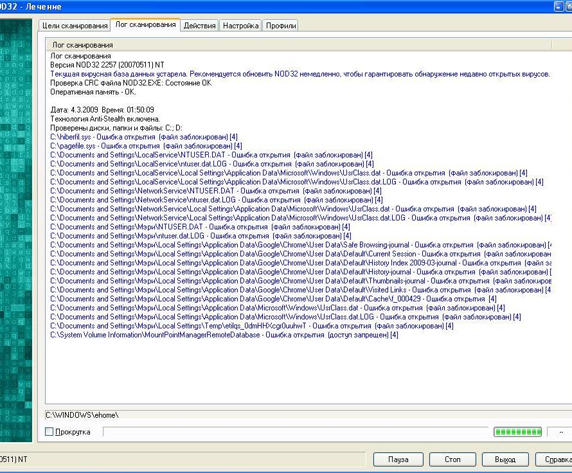The image size is (572, 473).
Task: Select the Лог сканирования tab
Action: pos(145,25)
